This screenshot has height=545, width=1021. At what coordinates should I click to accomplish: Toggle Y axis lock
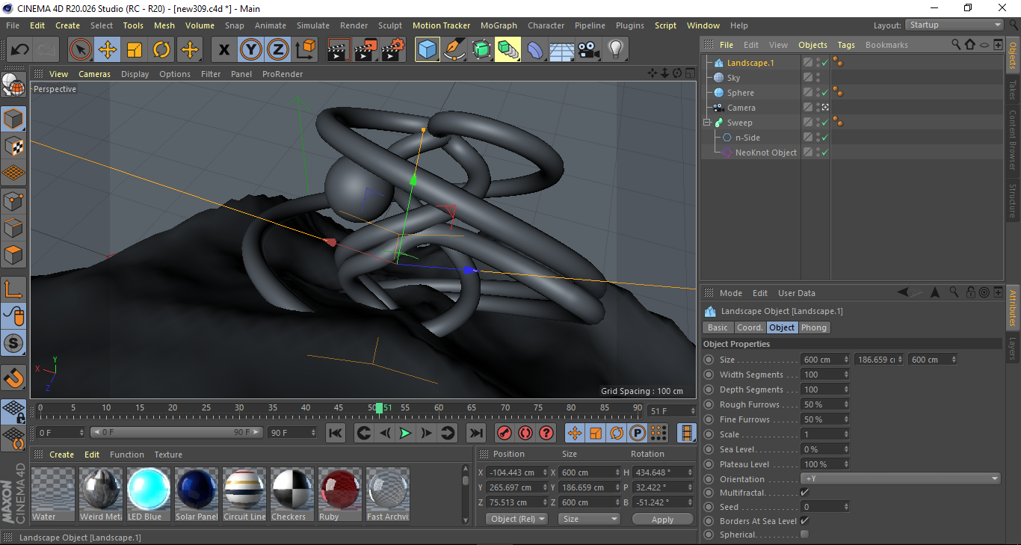(250, 50)
